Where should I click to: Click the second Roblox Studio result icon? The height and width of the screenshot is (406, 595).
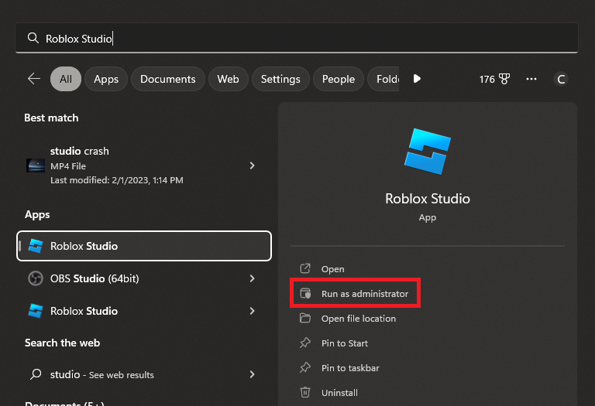pos(36,311)
